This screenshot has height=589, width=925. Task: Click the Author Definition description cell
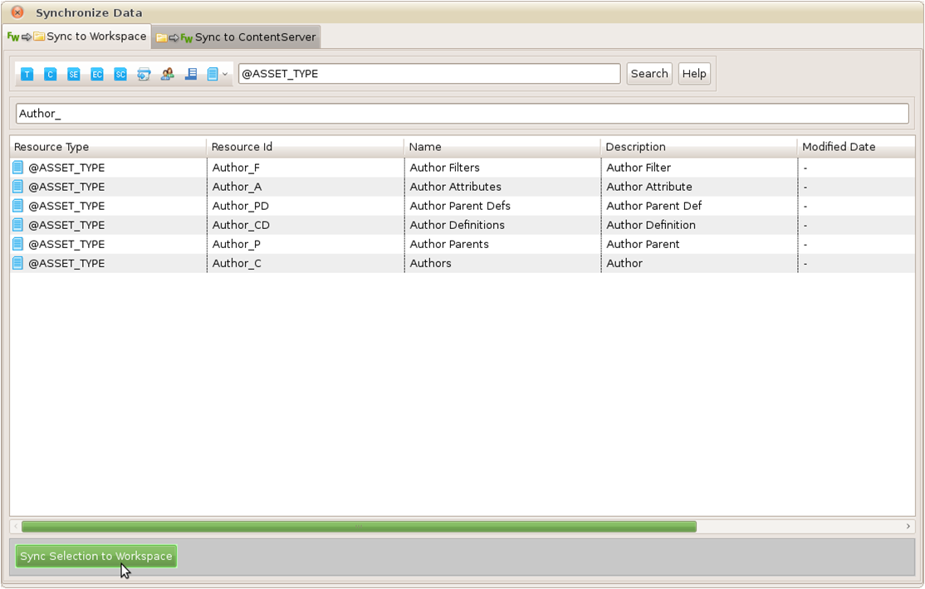[x=699, y=225]
